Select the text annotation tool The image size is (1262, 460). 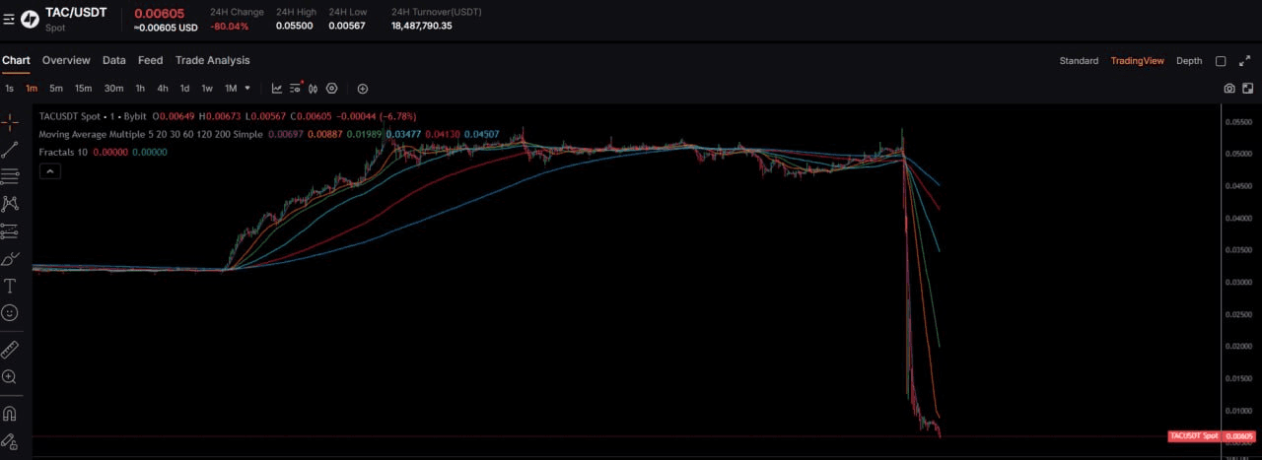coord(10,286)
